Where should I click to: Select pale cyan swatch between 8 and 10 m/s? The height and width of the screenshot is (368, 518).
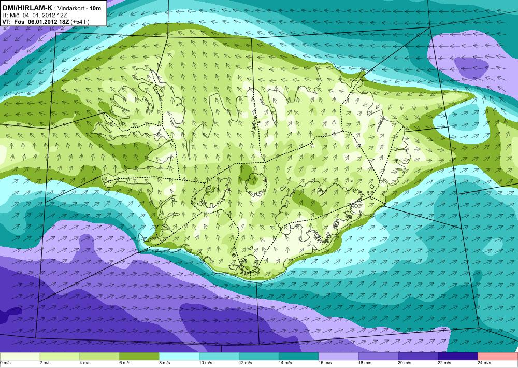tap(179, 356)
